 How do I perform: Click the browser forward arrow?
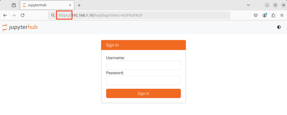pos(14,15)
